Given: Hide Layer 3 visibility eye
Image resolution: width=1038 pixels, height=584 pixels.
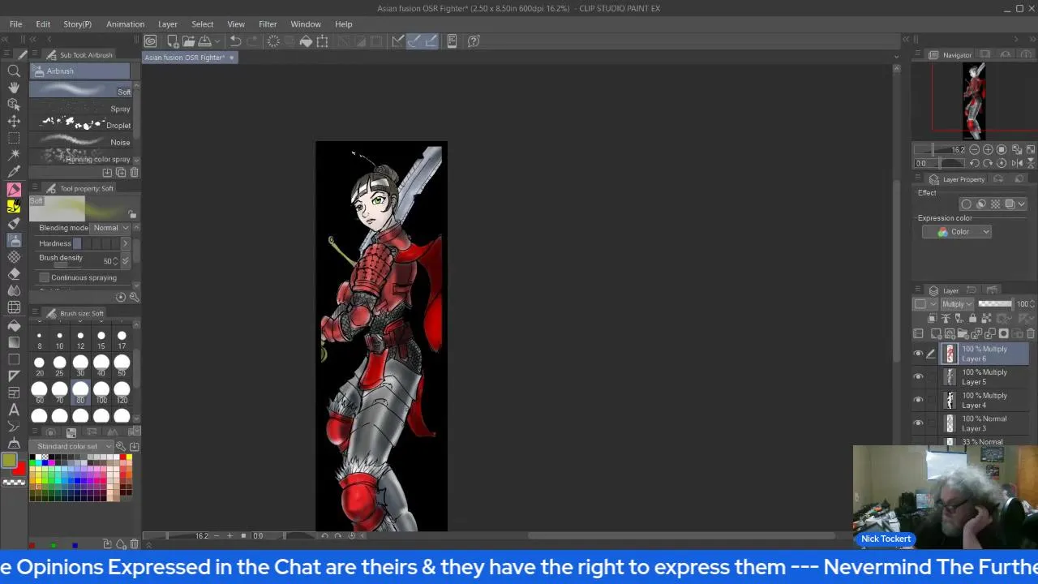Looking at the screenshot, I should coord(918,423).
